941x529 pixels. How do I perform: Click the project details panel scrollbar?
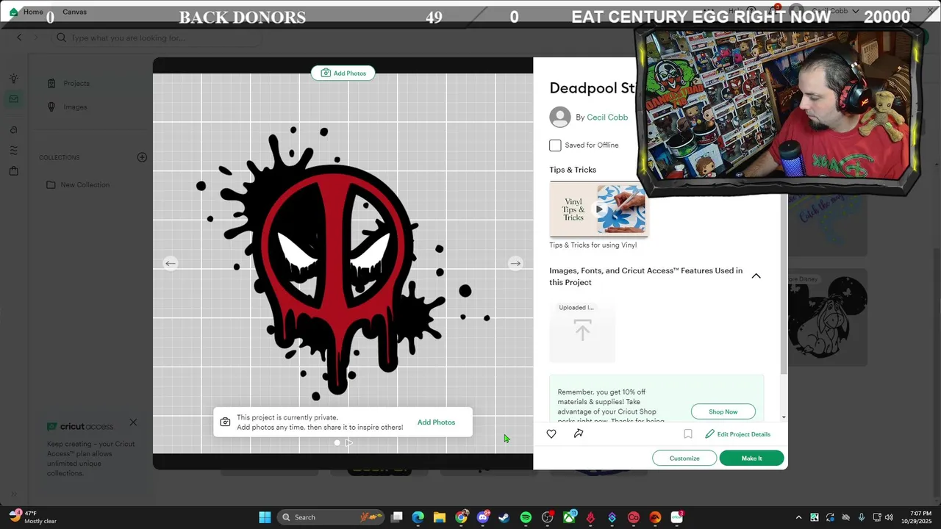784,283
